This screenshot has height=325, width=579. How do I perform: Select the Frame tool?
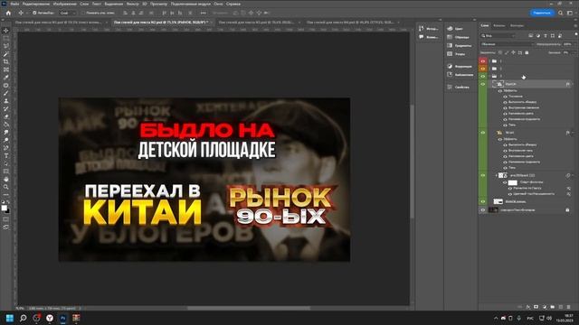(x=6, y=70)
